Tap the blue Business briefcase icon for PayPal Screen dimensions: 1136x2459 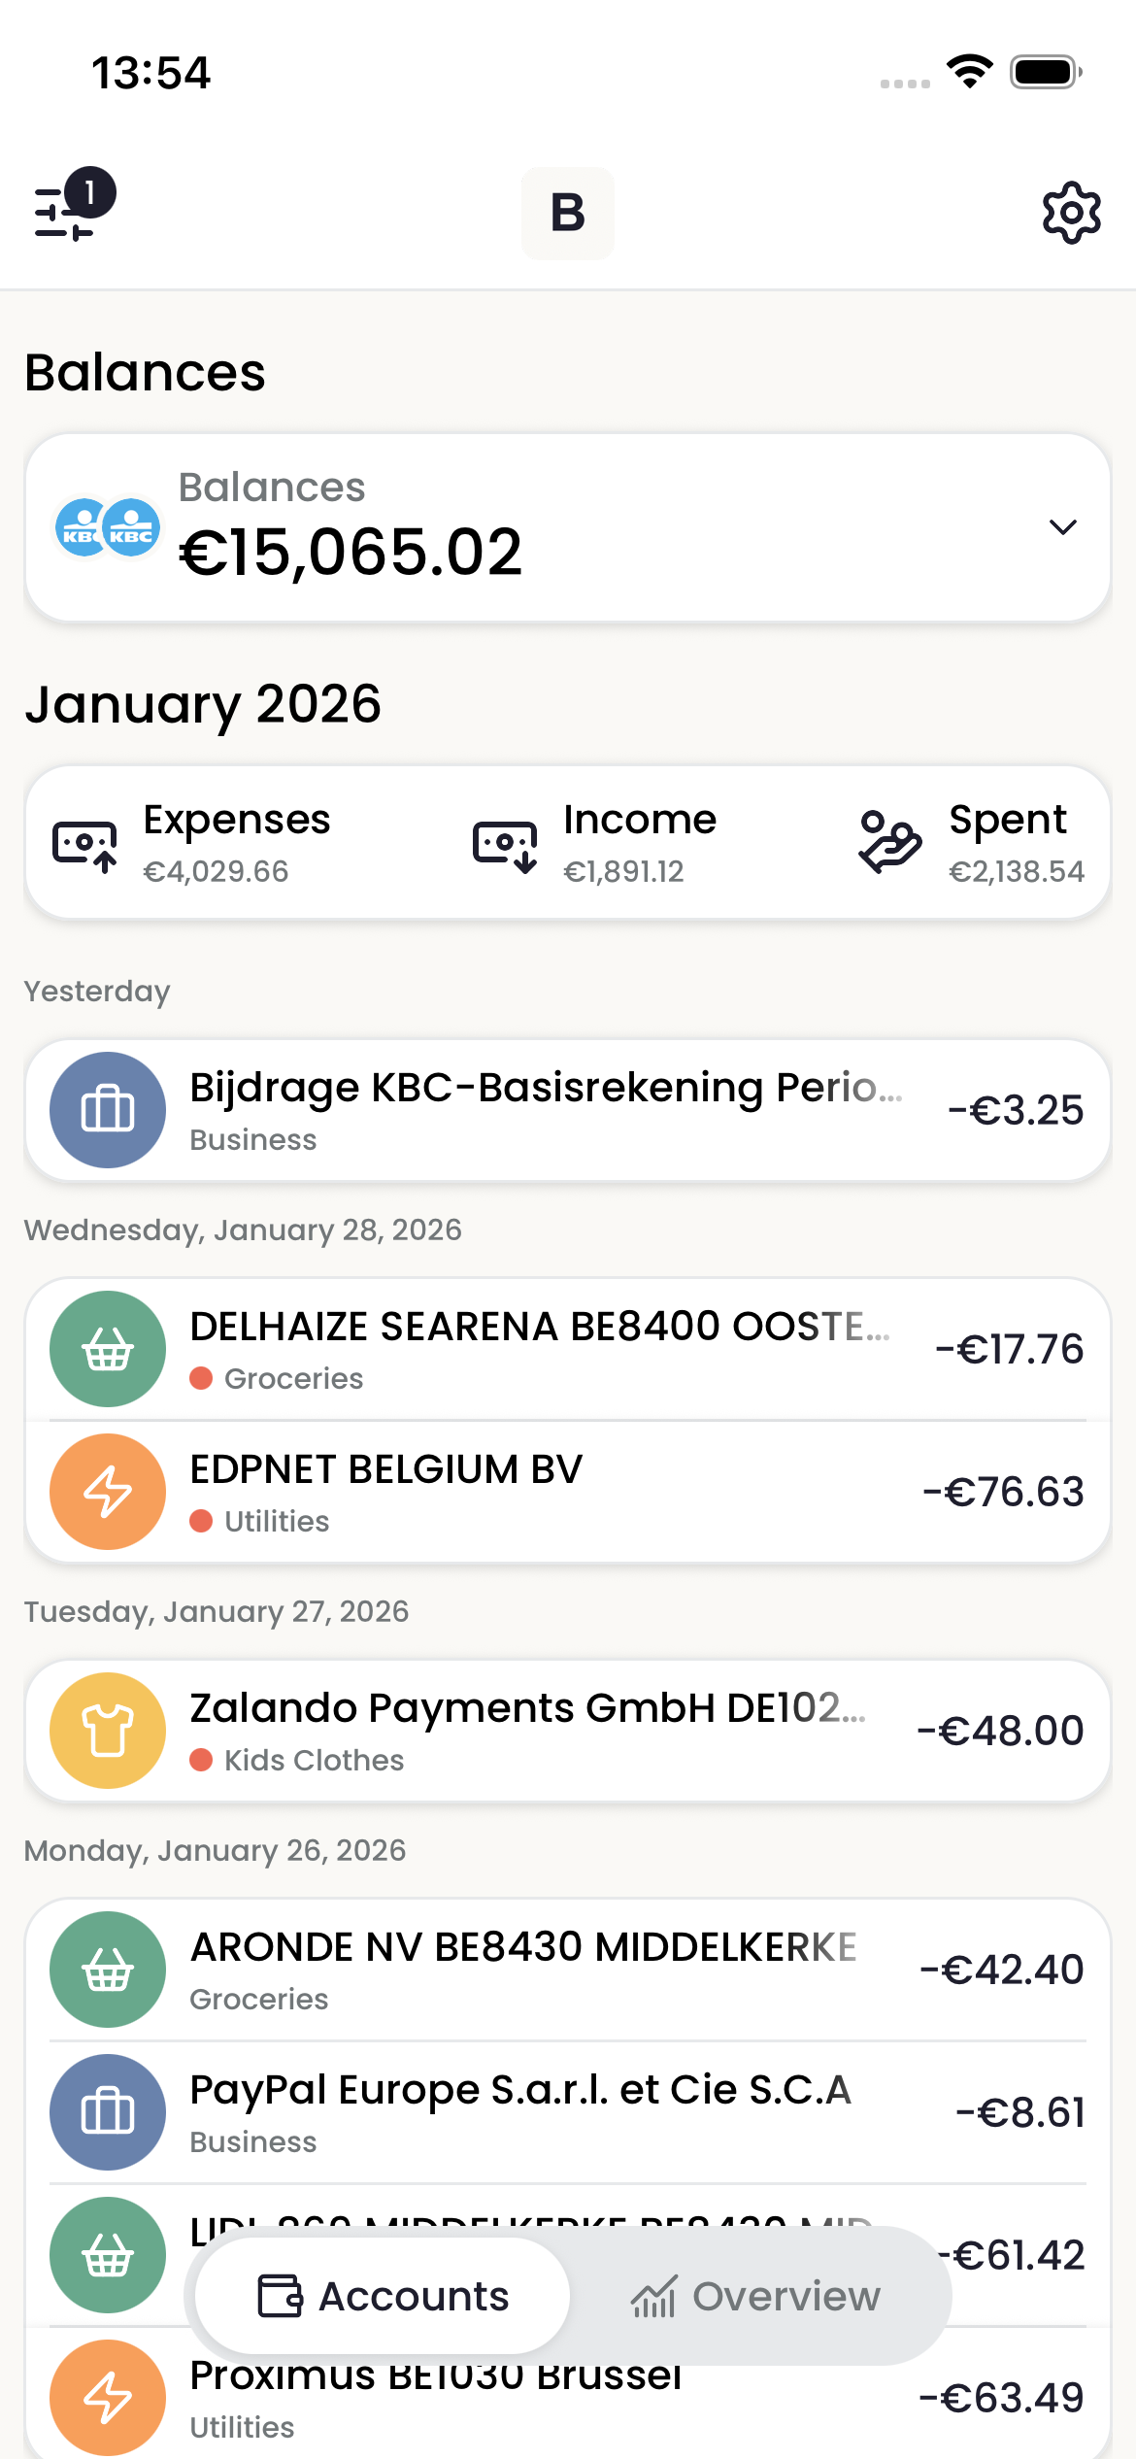click(x=108, y=2112)
